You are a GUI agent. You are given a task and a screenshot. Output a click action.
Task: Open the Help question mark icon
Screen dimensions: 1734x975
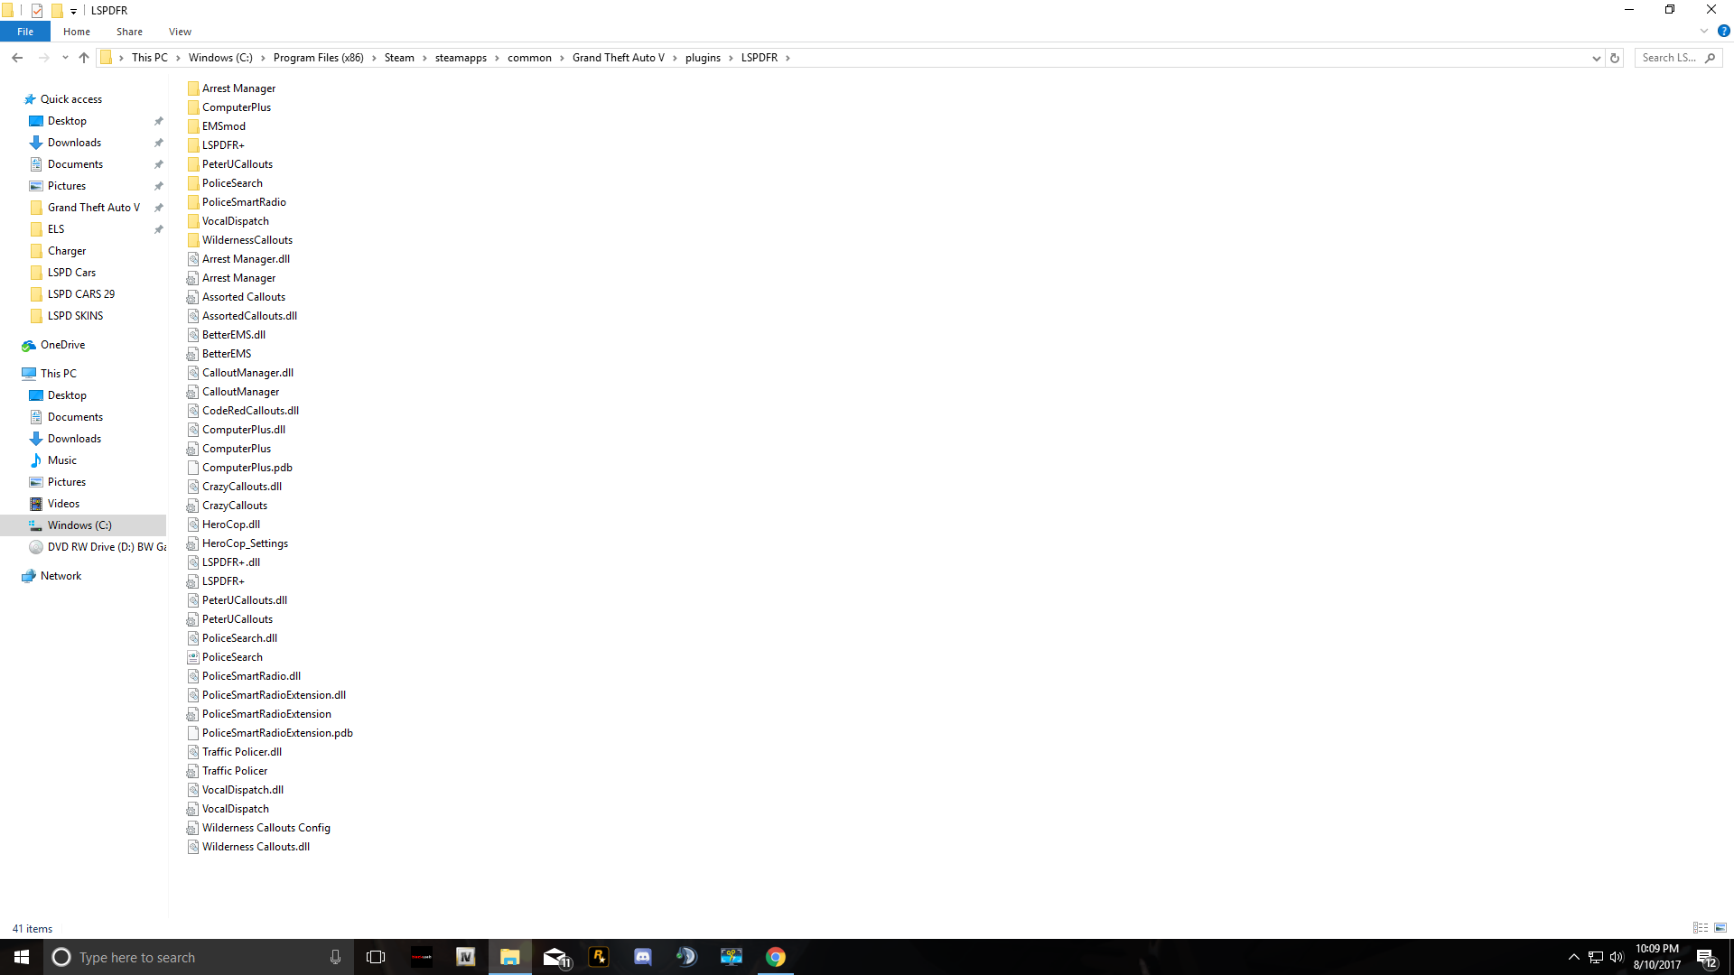1723,31
